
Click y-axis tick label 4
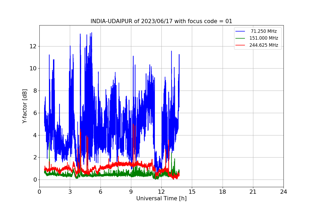click(x=35, y=135)
